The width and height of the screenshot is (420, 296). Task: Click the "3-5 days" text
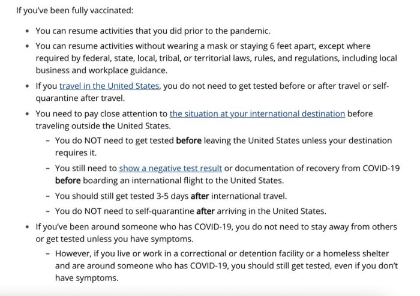(x=172, y=195)
